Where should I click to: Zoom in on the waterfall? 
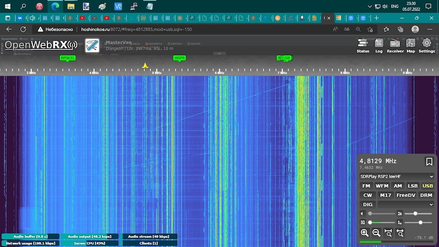point(365,233)
